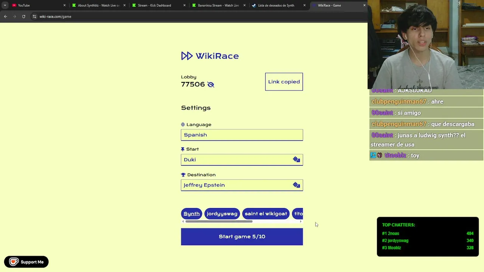Reload the wiki-race.com page
Viewport: 484px width, 272px height.
point(23,17)
